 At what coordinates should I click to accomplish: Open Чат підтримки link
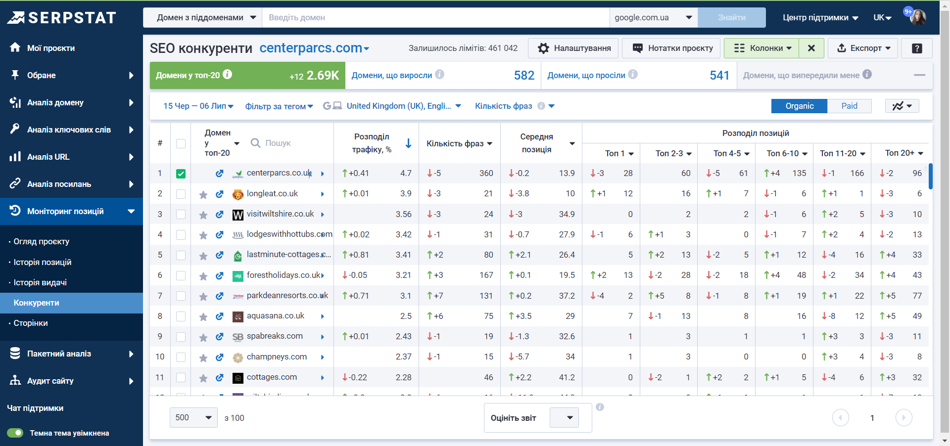pyautogui.click(x=35, y=408)
